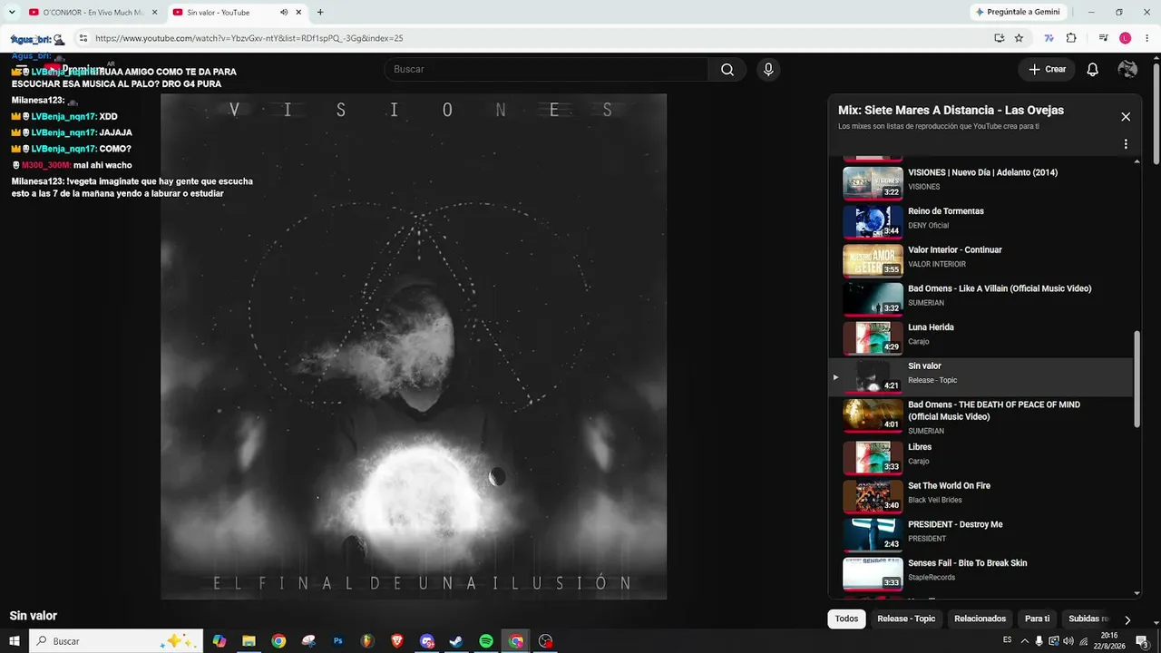
Task: Click the currently playing Sin valor playlist item
Action: 981,376
